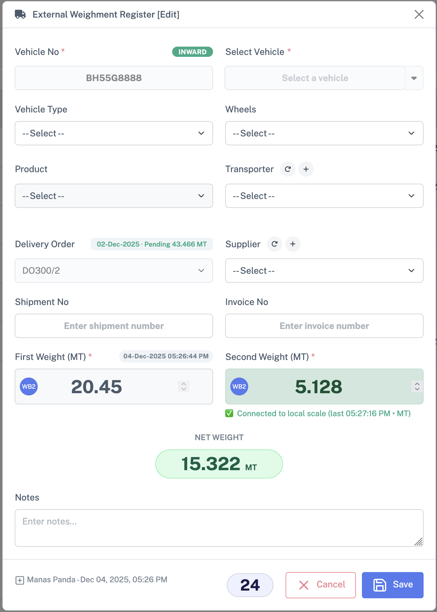Click the Second Weight stepper arrows
The width and height of the screenshot is (437, 612).
(x=417, y=386)
